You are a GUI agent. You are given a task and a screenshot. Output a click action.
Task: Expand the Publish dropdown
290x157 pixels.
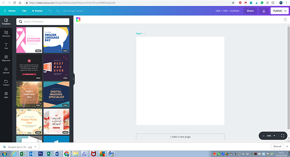tap(279, 11)
